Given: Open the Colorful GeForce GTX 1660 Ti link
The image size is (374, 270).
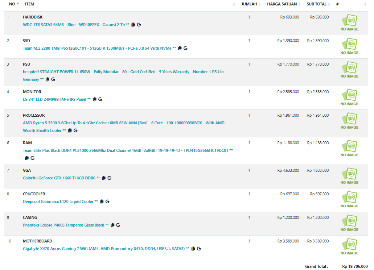Looking at the screenshot, I should point(61,178).
